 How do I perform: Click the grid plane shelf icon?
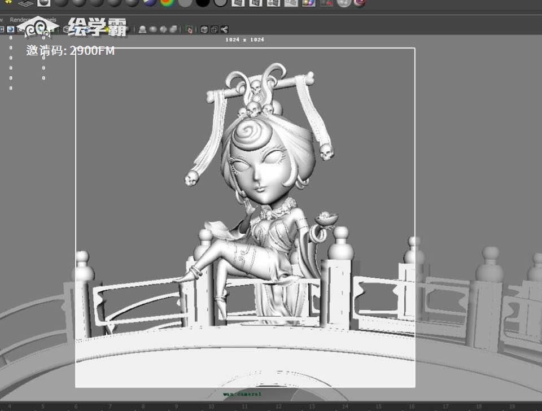pyautogui.click(x=25, y=3)
